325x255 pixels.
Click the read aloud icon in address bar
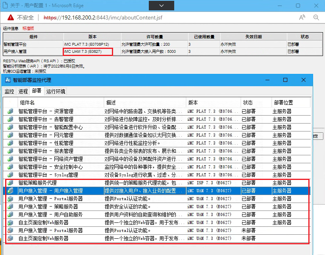click(x=302, y=17)
